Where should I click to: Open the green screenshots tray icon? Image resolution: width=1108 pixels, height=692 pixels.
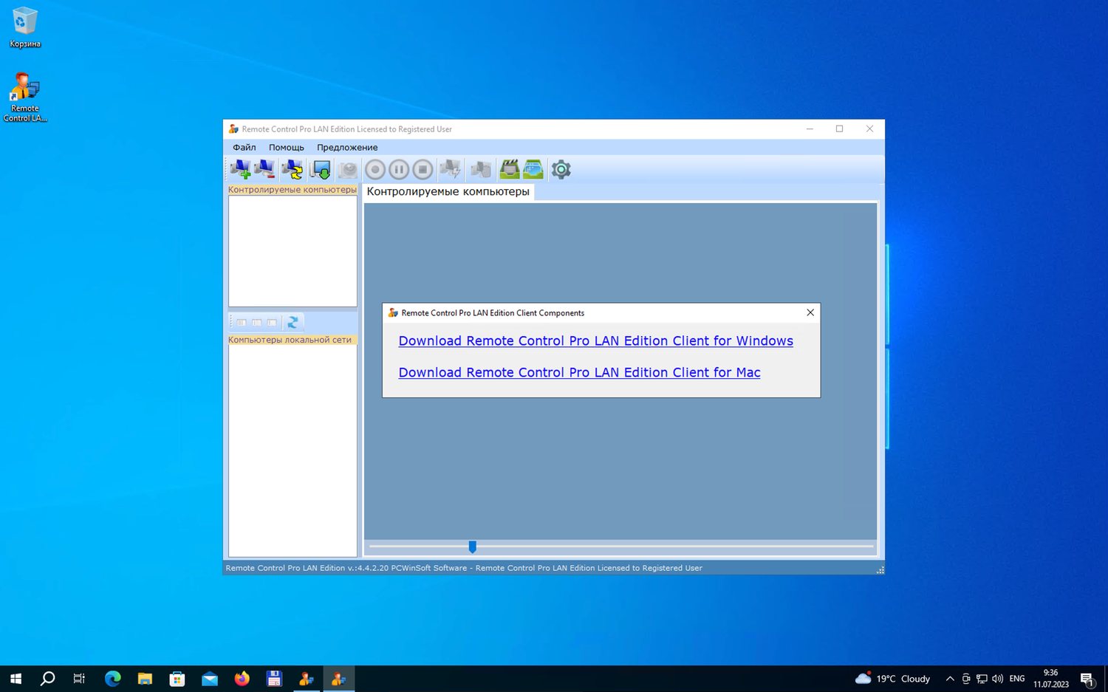533,169
